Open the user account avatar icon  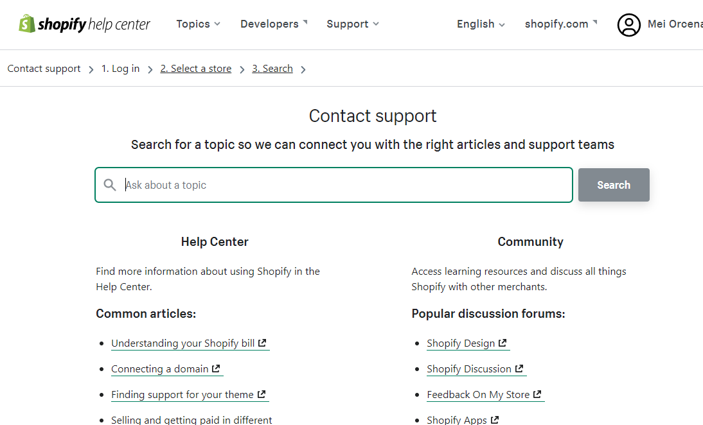click(x=629, y=24)
